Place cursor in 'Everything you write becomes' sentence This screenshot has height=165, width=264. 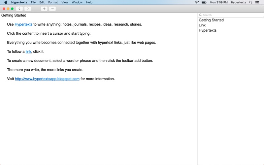82,43
